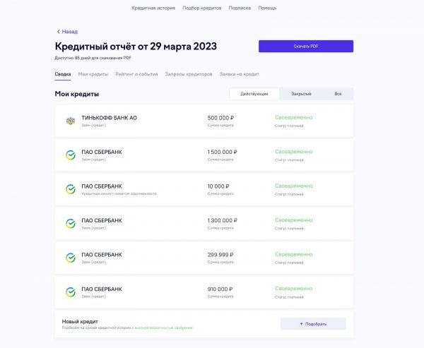Click the 299 999 ₽ credit amount
The width and height of the screenshot is (424, 348).
(220, 255)
